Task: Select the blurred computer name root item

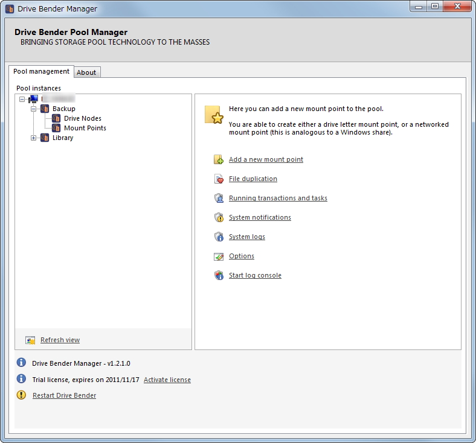Action: click(x=58, y=98)
